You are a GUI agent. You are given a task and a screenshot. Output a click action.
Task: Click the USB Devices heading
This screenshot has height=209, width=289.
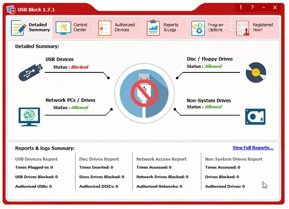pos(60,59)
